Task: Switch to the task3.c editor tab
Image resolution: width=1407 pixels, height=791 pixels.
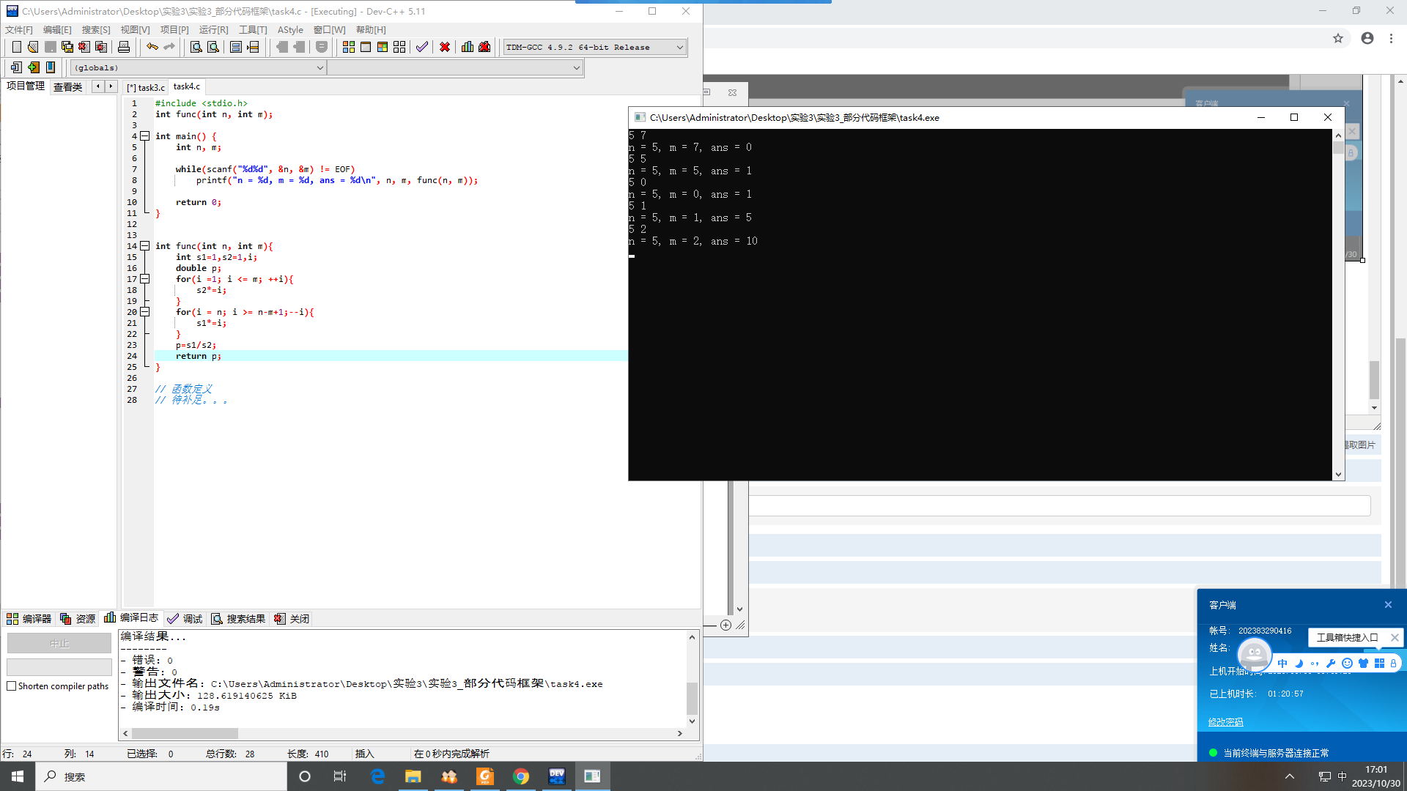Action: point(147,87)
